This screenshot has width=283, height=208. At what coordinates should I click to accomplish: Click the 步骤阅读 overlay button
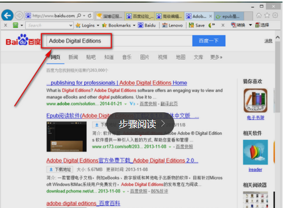pyautogui.click(x=140, y=124)
